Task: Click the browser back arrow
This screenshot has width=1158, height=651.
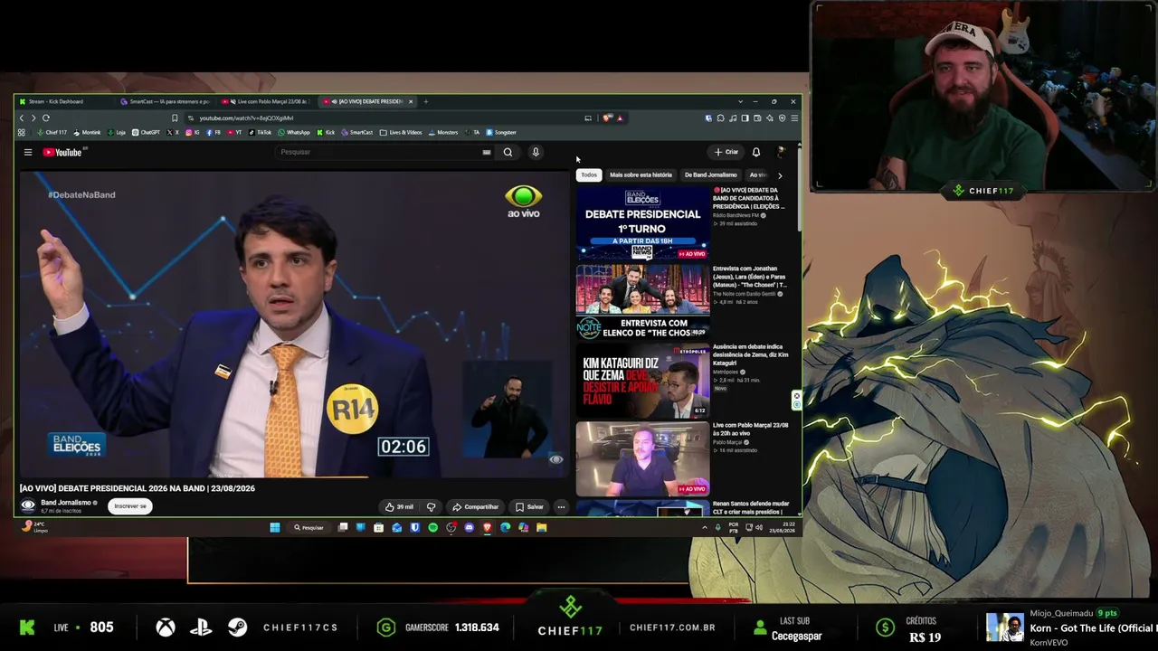Action: 22,118
